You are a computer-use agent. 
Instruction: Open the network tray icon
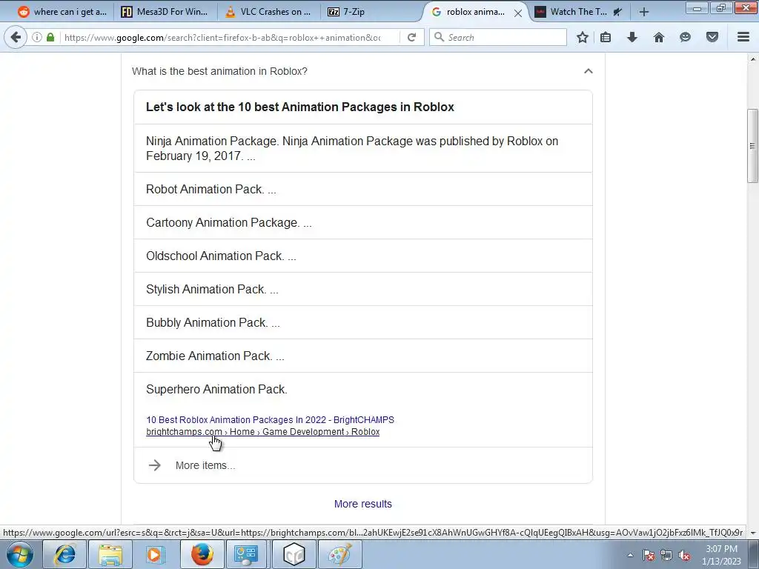click(x=666, y=555)
